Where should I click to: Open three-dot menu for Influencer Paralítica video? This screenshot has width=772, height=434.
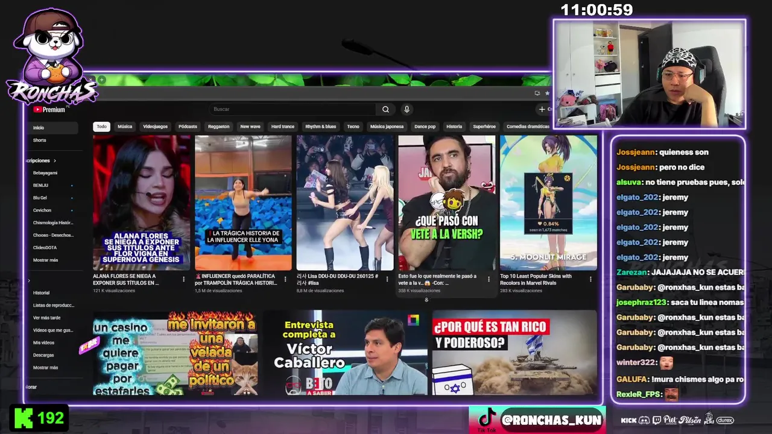pos(285,279)
